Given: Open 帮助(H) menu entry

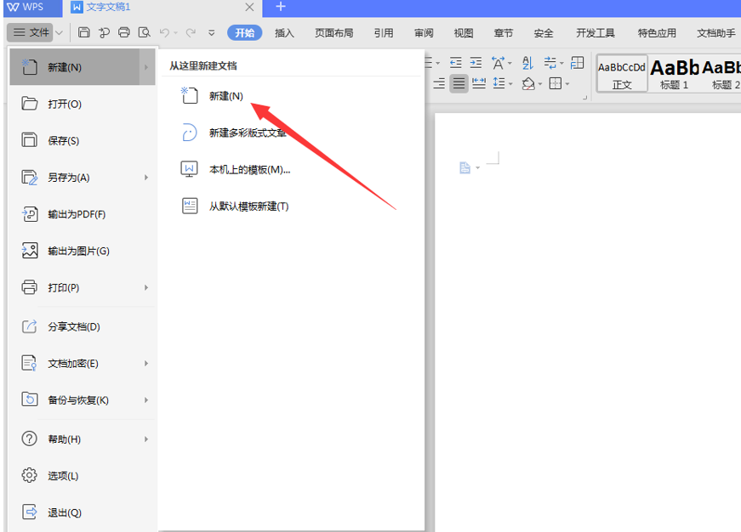Looking at the screenshot, I should click(x=83, y=439).
